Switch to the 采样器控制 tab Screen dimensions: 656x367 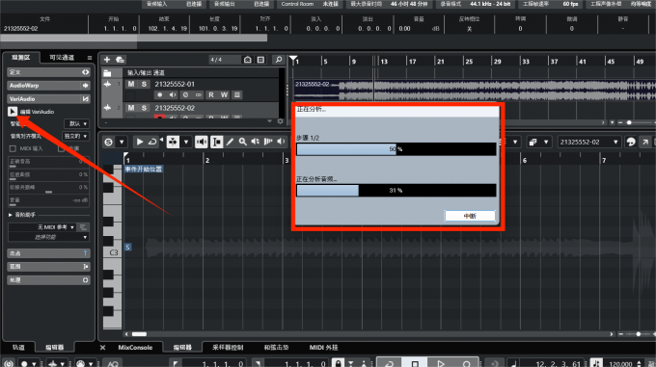(x=228, y=348)
